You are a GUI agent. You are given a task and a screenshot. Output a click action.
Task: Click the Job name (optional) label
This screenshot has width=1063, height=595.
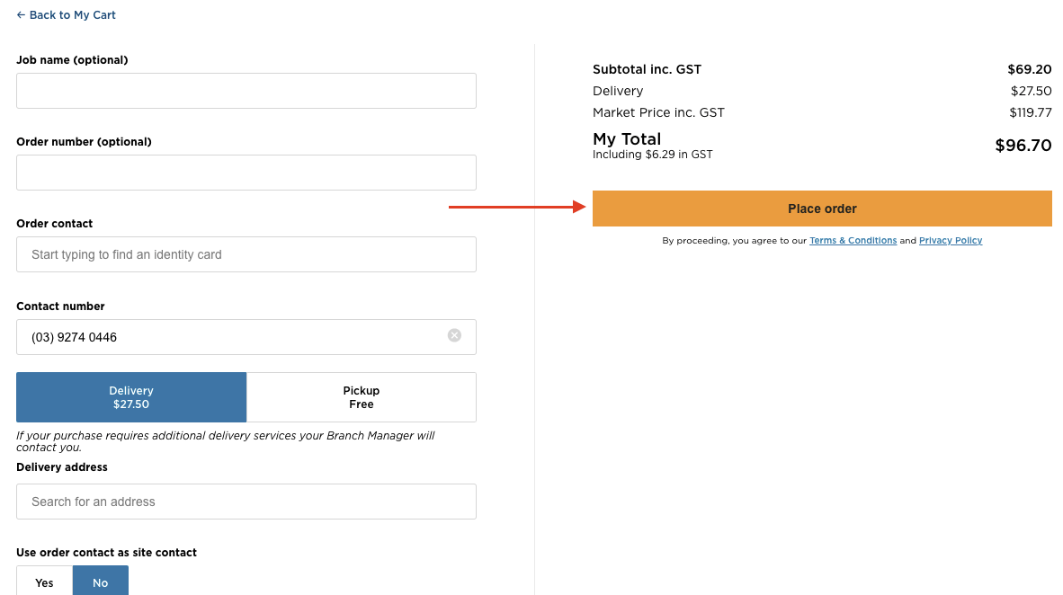pyautogui.click(x=72, y=60)
